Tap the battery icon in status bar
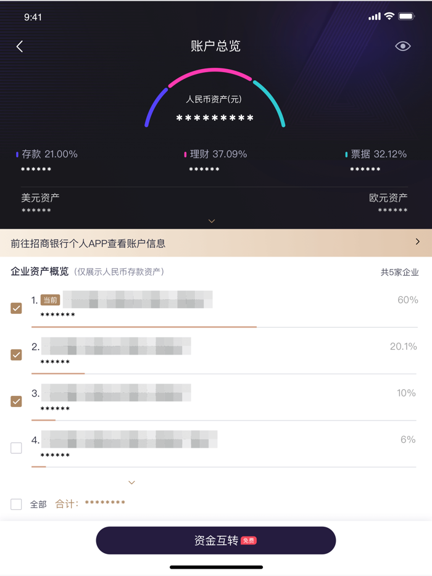 (x=407, y=17)
